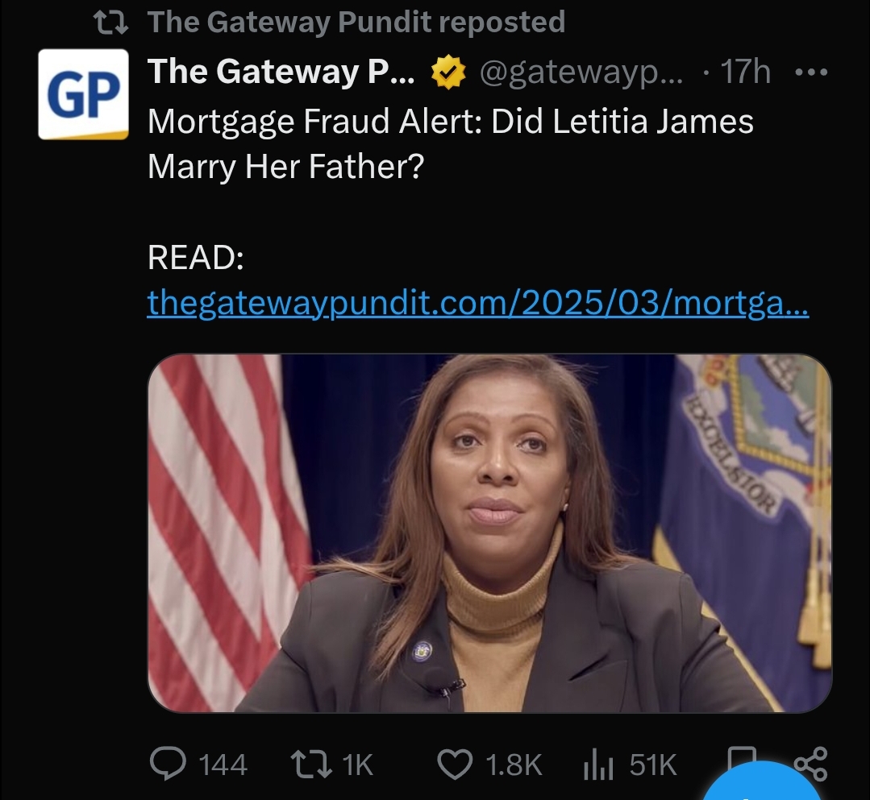Open the GP profile avatar
870x800 pixels.
84,93
